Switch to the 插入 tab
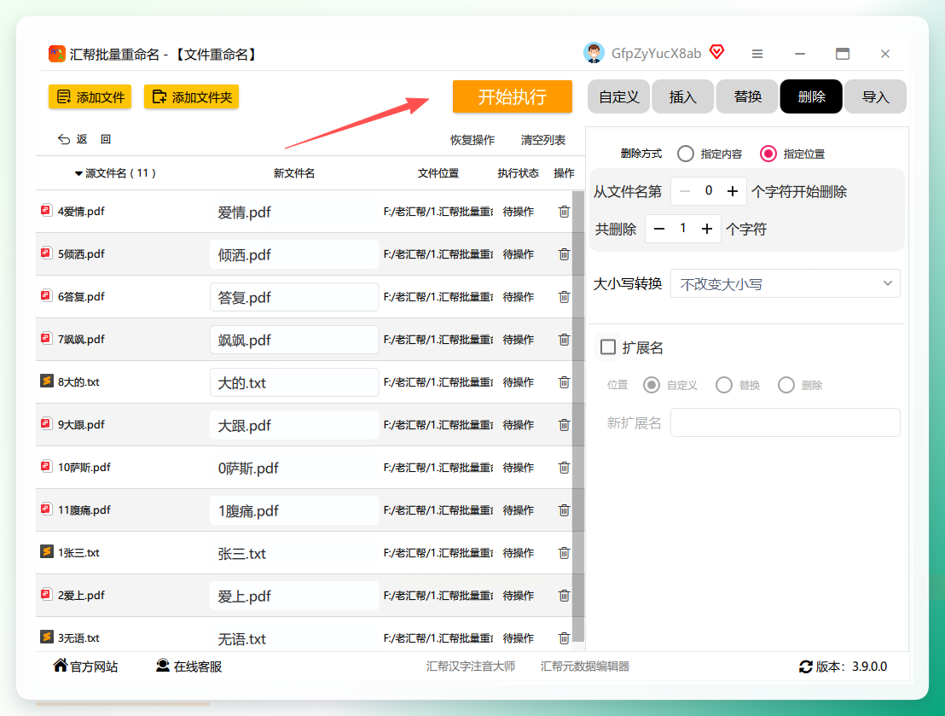Image resolution: width=945 pixels, height=716 pixels. click(x=683, y=96)
